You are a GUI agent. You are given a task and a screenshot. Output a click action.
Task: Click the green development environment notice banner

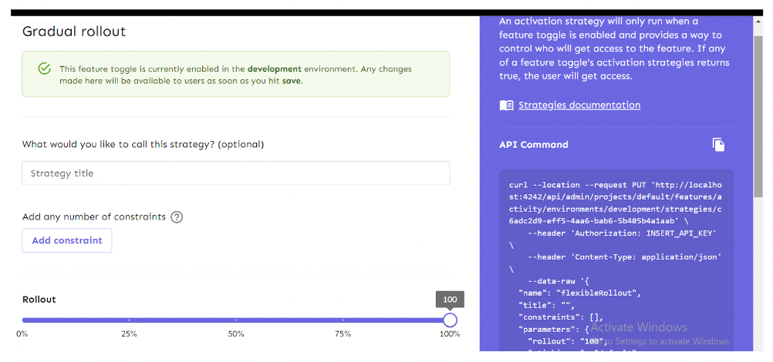235,75
